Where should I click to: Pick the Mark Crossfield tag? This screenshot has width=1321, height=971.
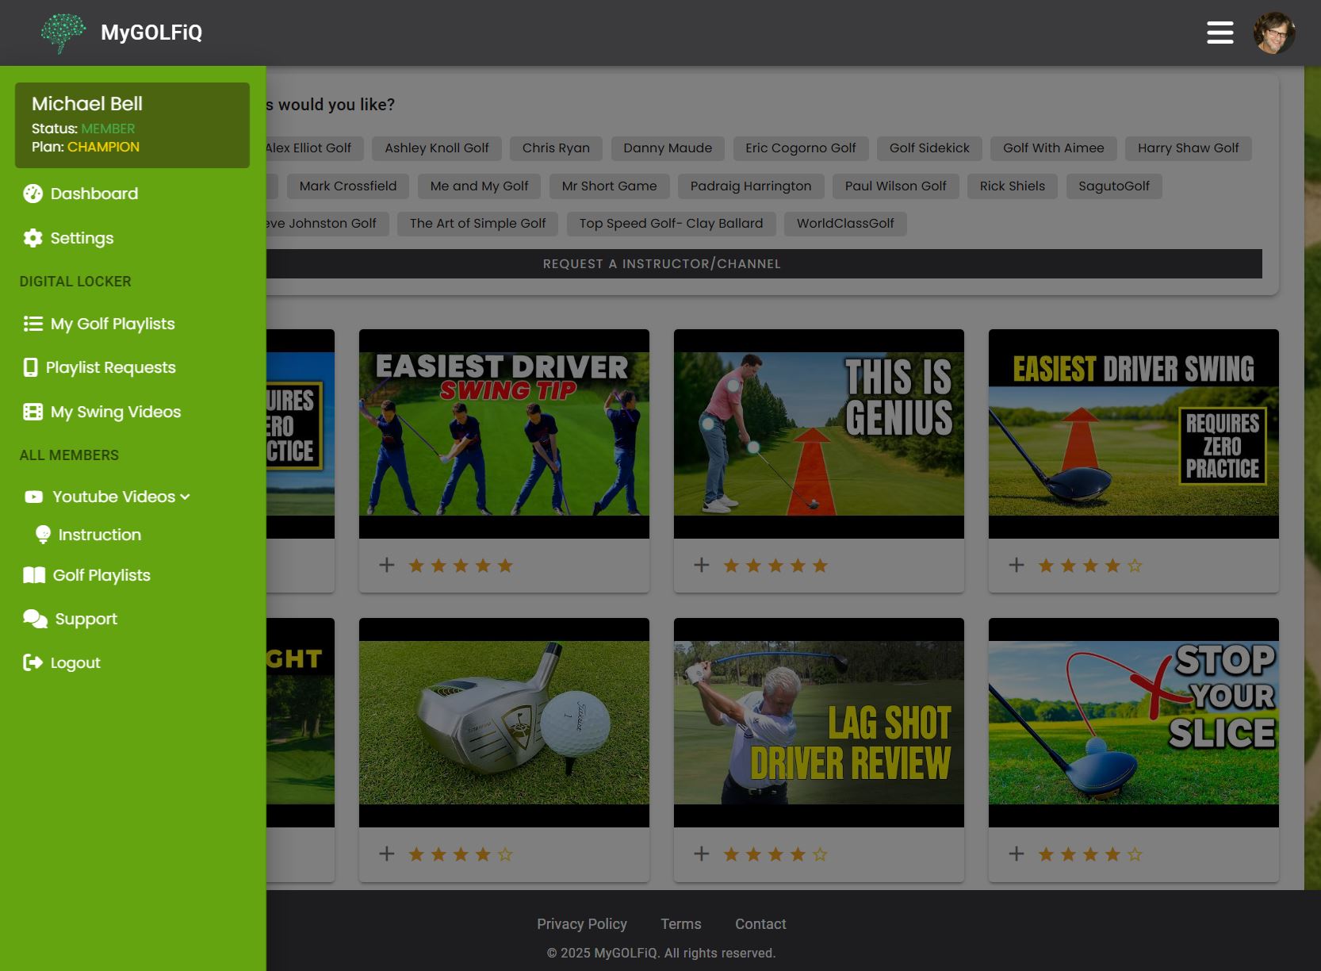click(348, 186)
